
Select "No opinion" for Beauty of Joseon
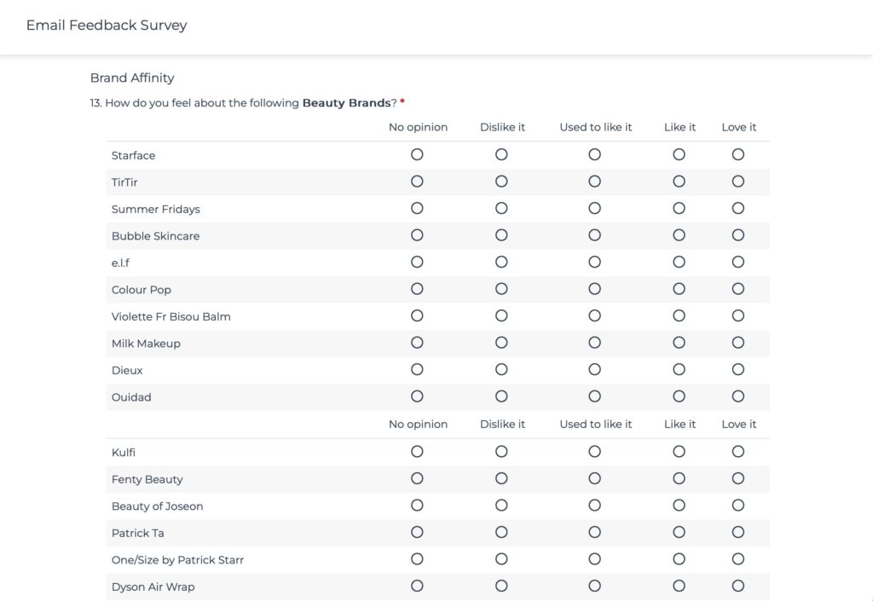point(417,506)
